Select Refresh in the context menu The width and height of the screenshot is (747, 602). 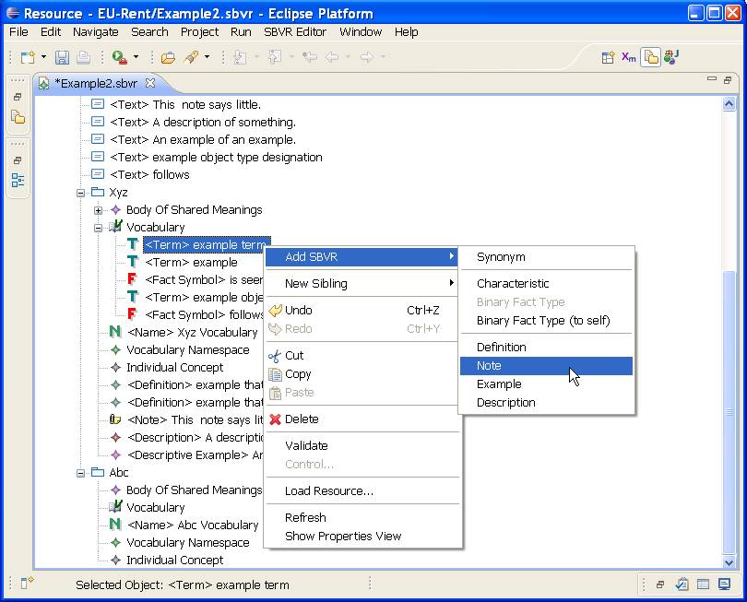pyautogui.click(x=362, y=518)
